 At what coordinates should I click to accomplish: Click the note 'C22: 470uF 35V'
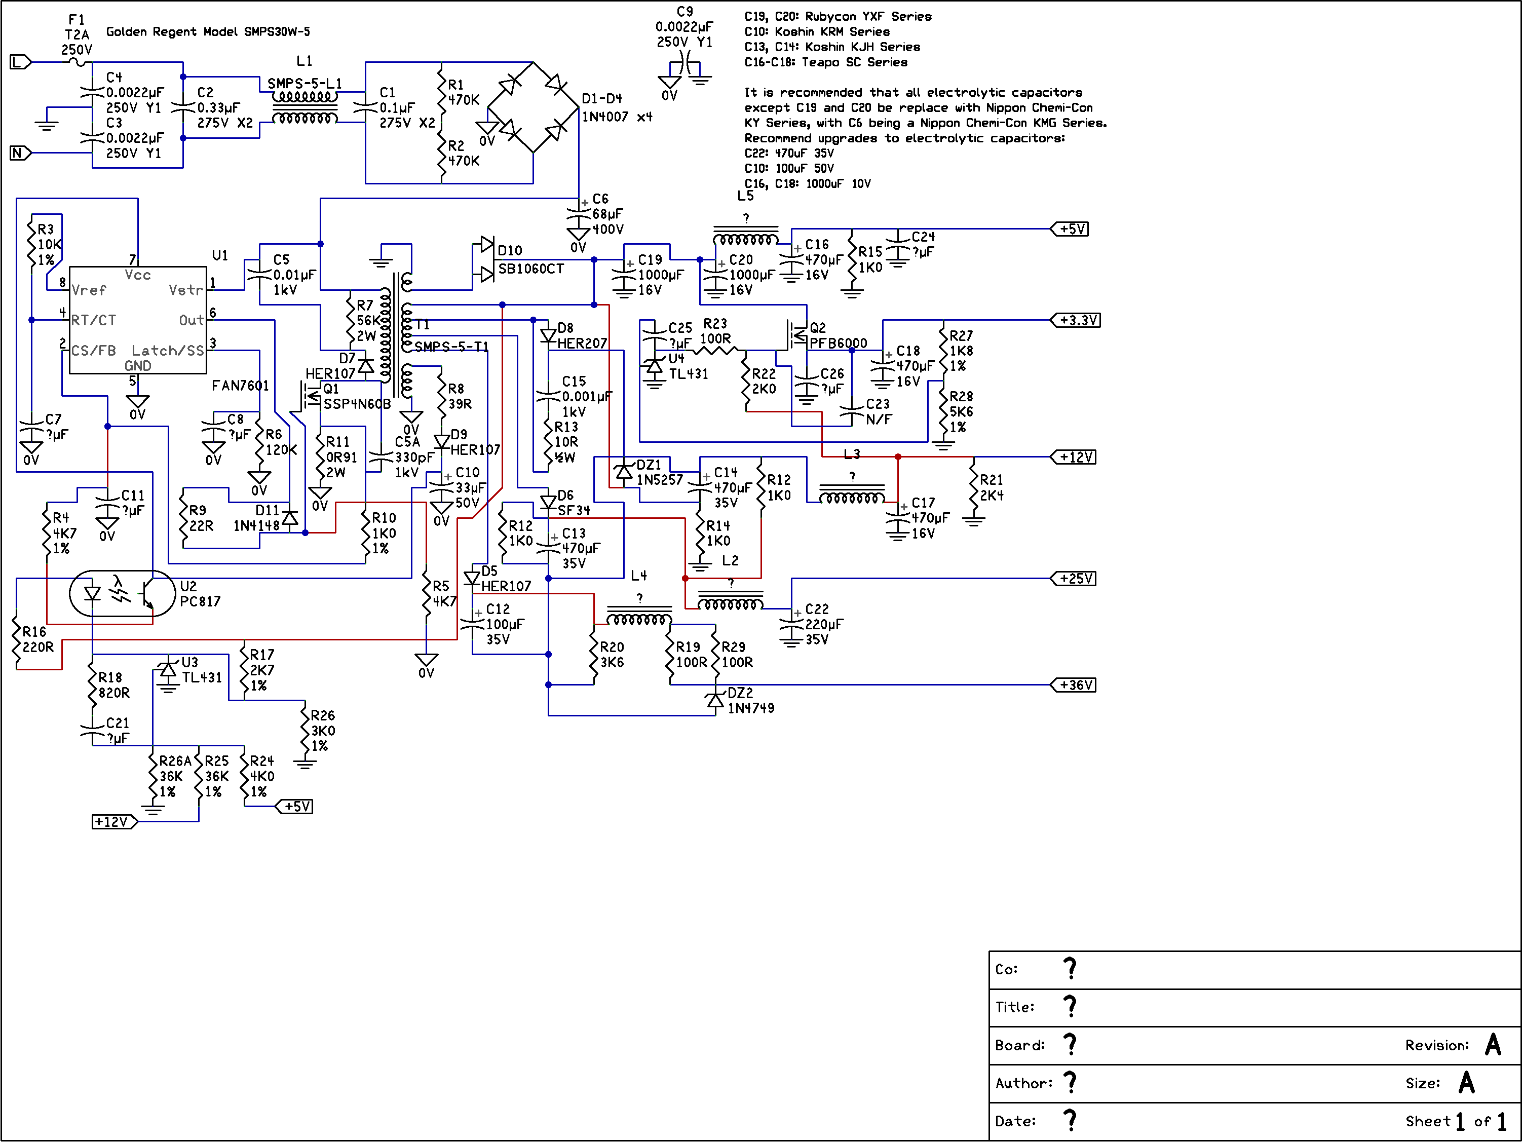[789, 153]
